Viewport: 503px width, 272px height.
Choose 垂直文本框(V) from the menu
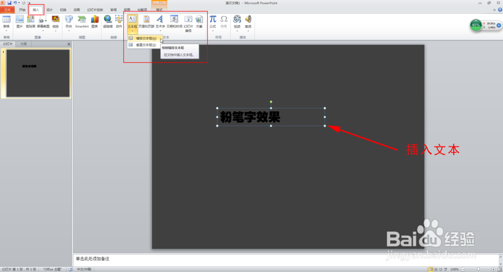point(145,45)
